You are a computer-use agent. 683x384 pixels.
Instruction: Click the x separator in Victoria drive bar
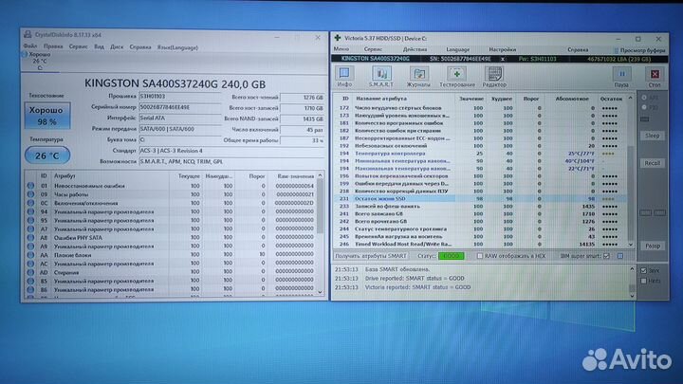pos(502,59)
